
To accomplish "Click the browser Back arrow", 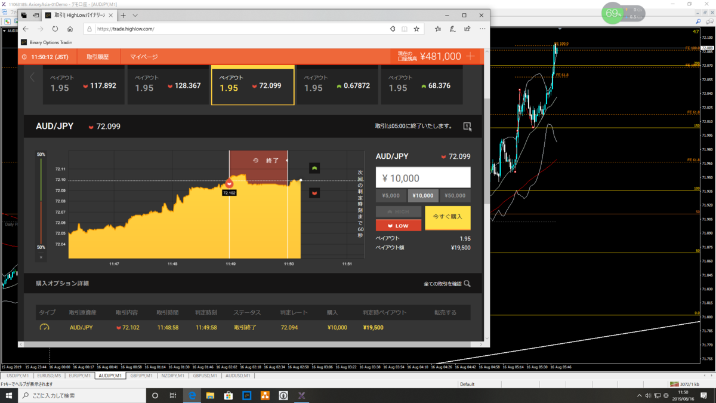I will 26,29.
